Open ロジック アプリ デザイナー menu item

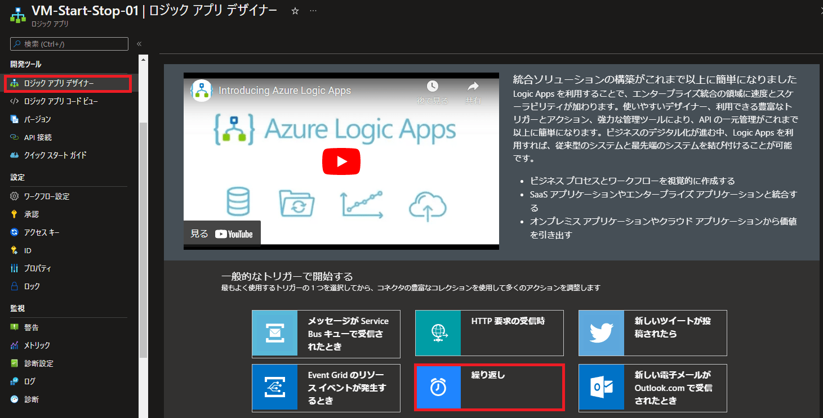(x=69, y=83)
